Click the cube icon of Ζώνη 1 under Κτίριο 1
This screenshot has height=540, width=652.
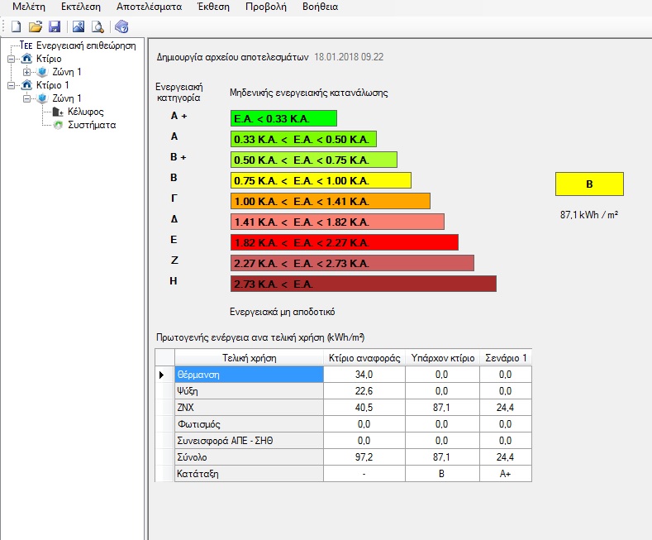tap(42, 98)
